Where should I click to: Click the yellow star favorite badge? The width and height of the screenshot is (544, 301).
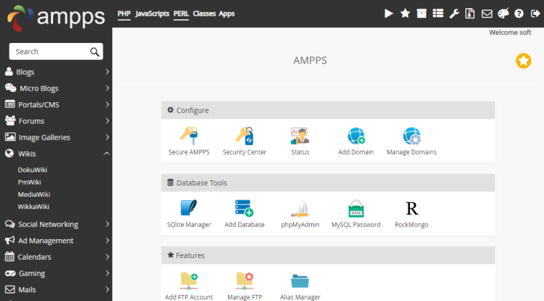point(523,61)
